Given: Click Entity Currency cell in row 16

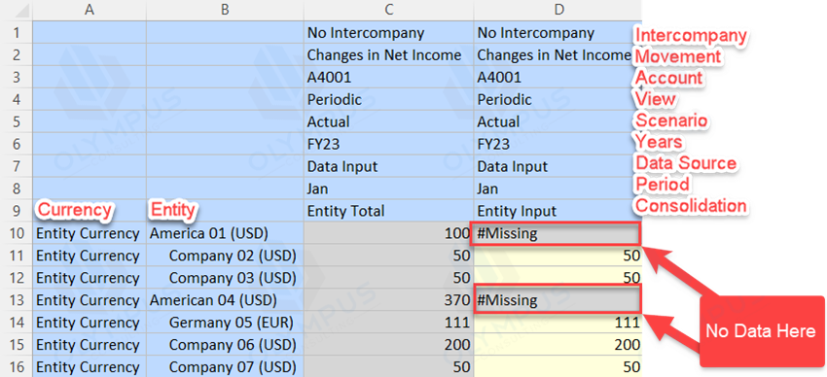Looking at the screenshot, I should (x=90, y=366).
